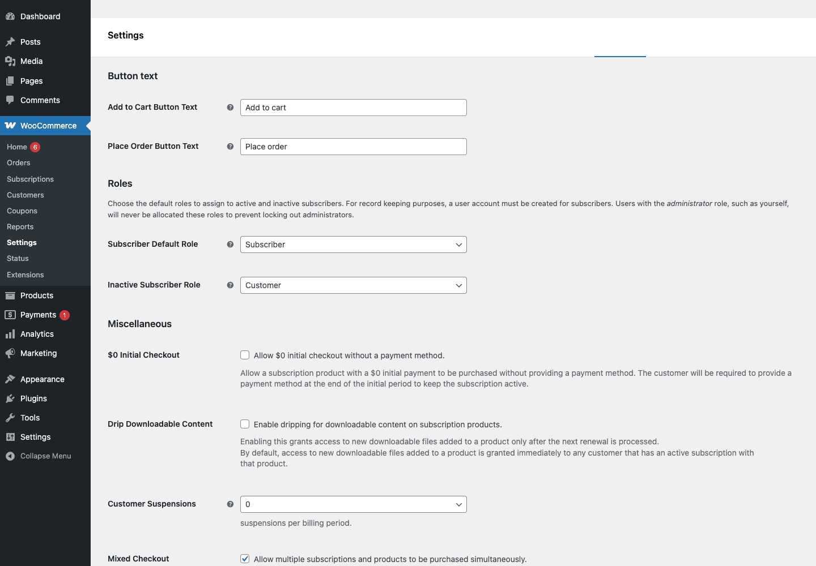Open Status in WooCommerce submenu
Screen dimensions: 816x566
pyautogui.click(x=18, y=259)
